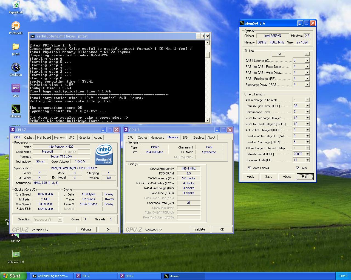Open the MemSet desktop shortcut

pyautogui.click(x=16, y=111)
